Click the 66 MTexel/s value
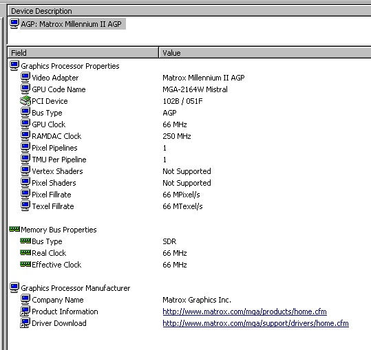The image size is (371, 350). pyautogui.click(x=182, y=206)
